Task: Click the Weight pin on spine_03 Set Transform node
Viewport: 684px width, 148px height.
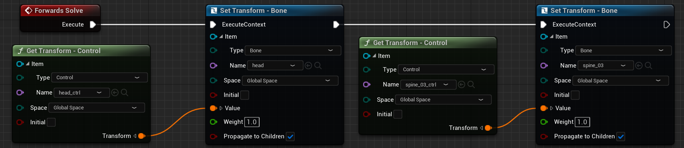Action: coord(544,122)
